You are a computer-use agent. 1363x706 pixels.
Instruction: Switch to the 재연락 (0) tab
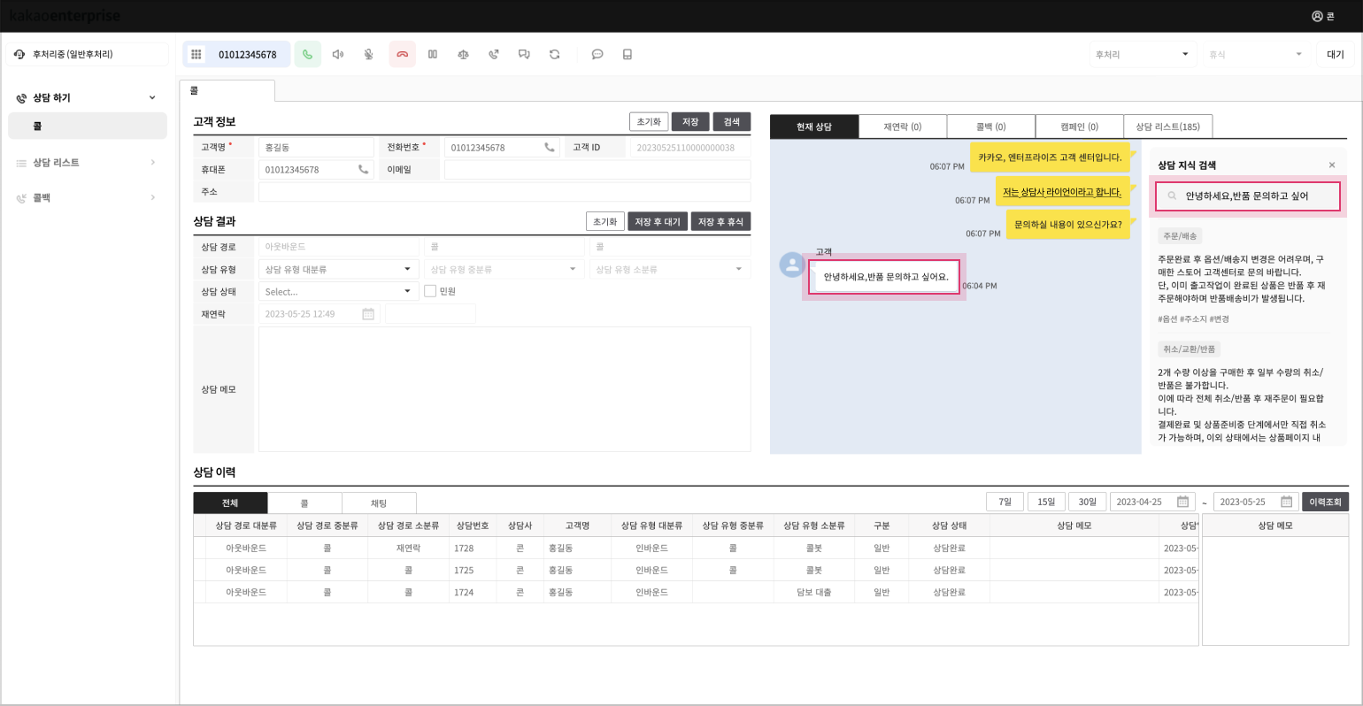(x=902, y=127)
